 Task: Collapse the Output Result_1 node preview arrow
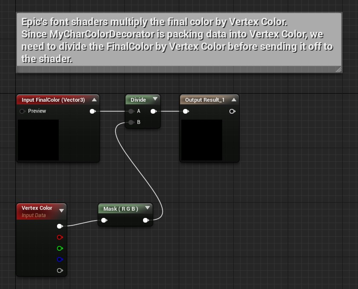coord(233,100)
